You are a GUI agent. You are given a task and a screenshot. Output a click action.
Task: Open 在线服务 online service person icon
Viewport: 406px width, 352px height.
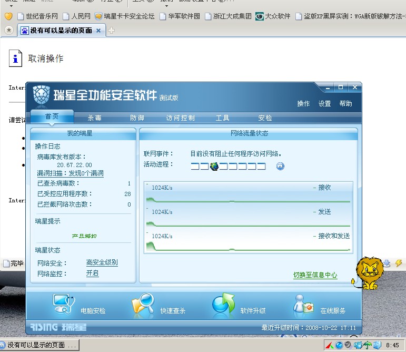coord(303,304)
